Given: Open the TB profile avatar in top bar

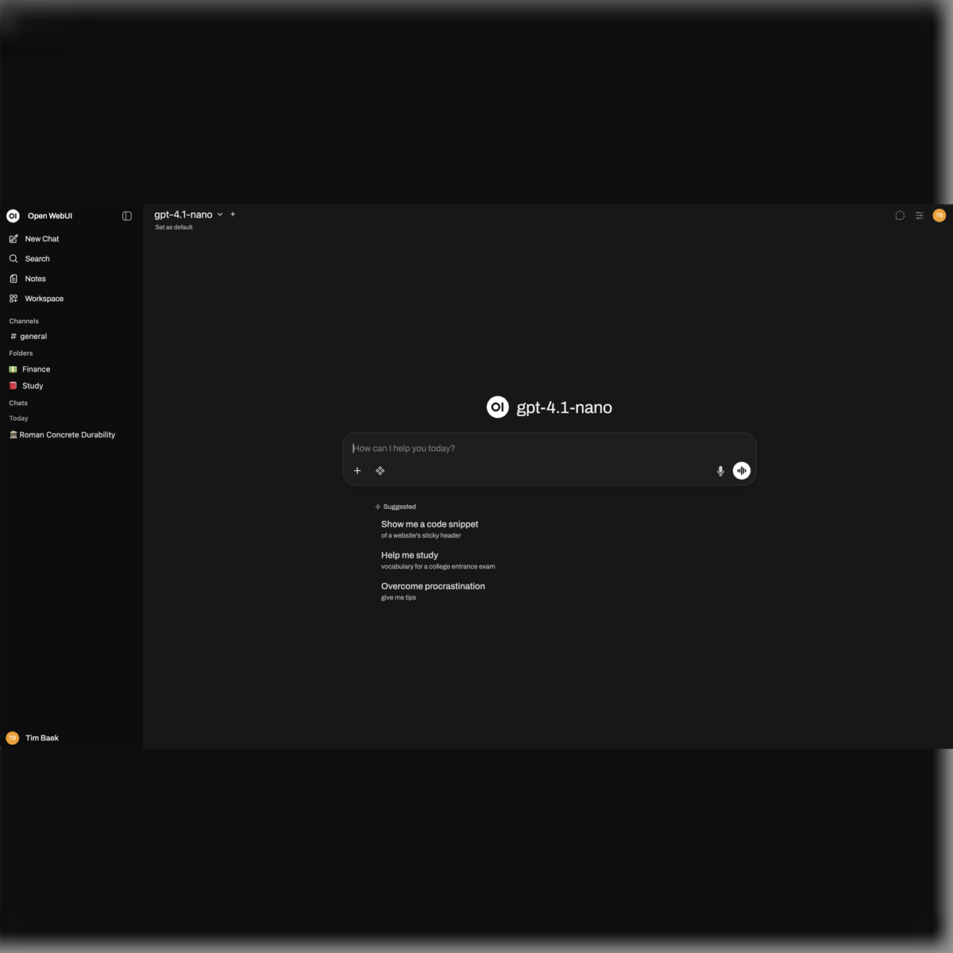Looking at the screenshot, I should (939, 215).
